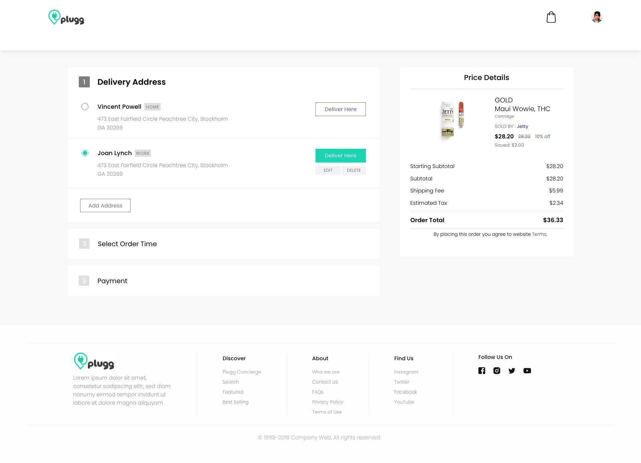The height and width of the screenshot is (463, 641).
Task: Expand the Delivery Address step heading
Action: 132,82
